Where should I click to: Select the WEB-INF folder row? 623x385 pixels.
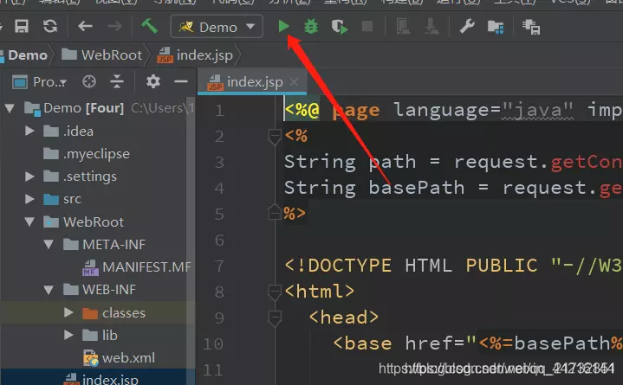tap(97, 290)
